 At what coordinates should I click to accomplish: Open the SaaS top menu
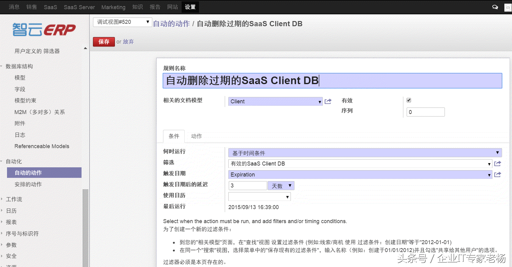click(x=51, y=7)
